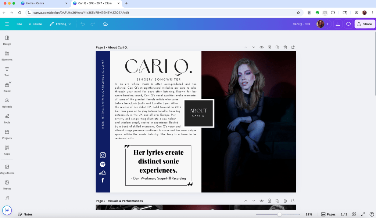Viewport: 376px width, 218px height.
Task: Click the Share button
Action: 364,24
